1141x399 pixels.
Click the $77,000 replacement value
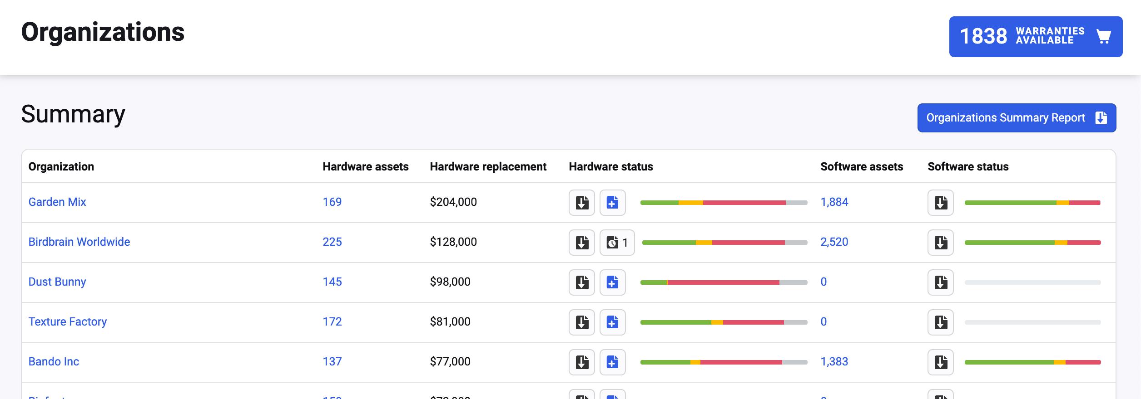tap(450, 362)
